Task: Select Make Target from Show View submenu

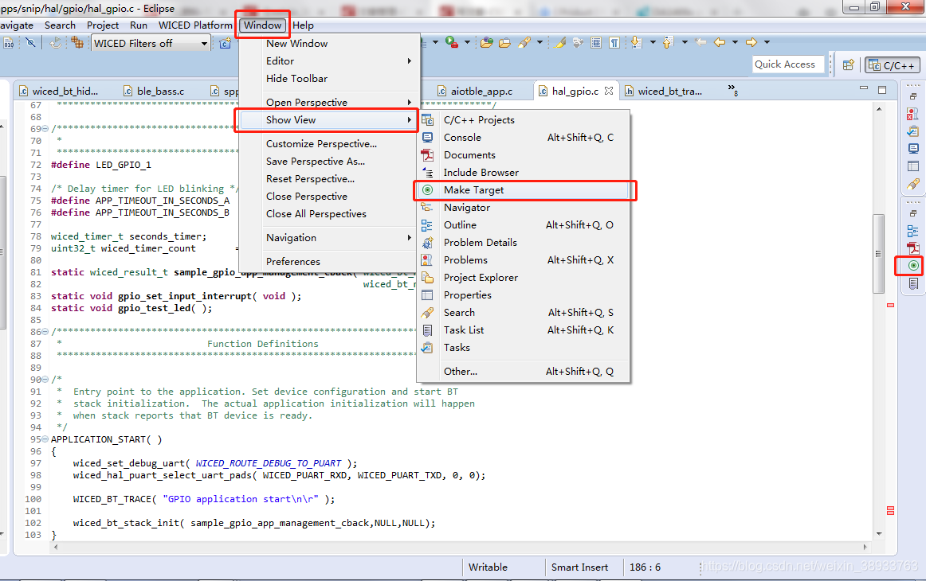Action: [x=524, y=190]
